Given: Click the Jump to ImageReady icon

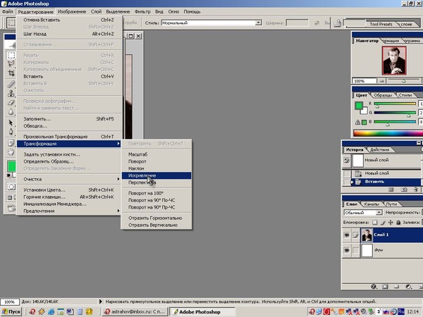Looking at the screenshot, I should tap(11, 208).
